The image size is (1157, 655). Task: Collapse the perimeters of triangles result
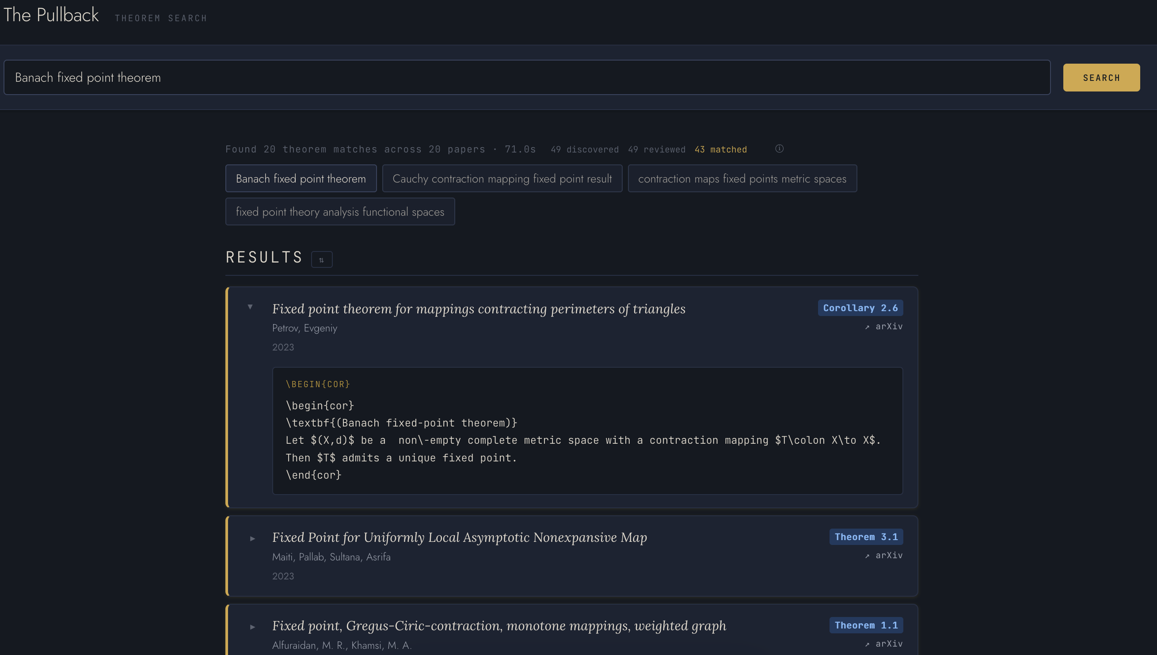coord(250,307)
